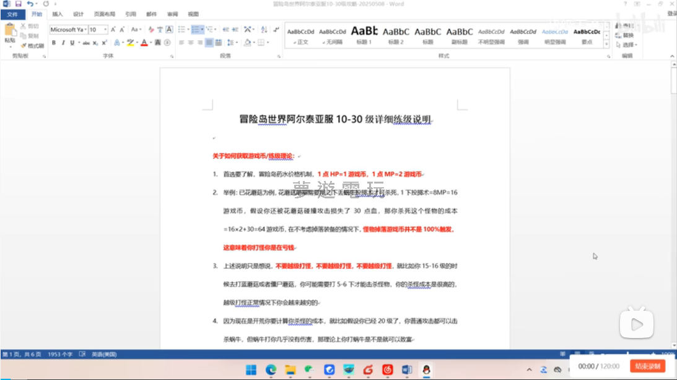Open the font name dropdown
Image resolution: width=677 pixels, height=380 pixels.
84,30
